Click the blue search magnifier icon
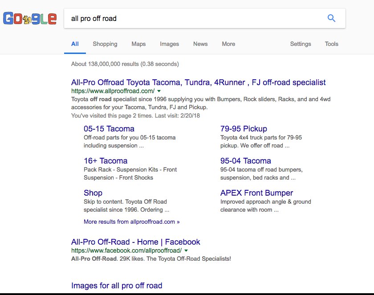This screenshot has width=374, height=295. (x=331, y=18)
